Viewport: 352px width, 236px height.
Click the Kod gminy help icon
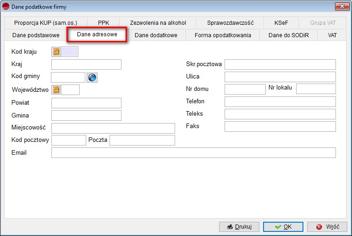[92, 78]
